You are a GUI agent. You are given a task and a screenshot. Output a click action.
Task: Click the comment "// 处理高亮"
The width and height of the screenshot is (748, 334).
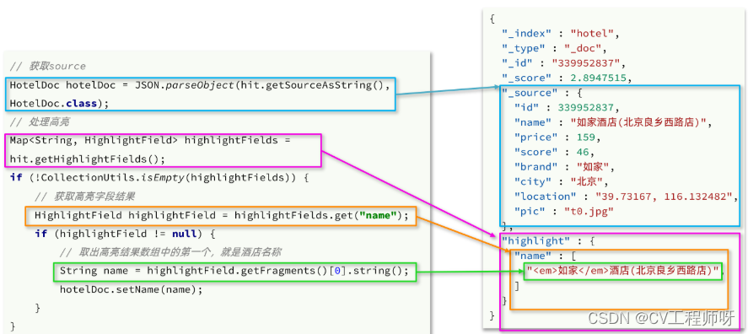pos(40,122)
